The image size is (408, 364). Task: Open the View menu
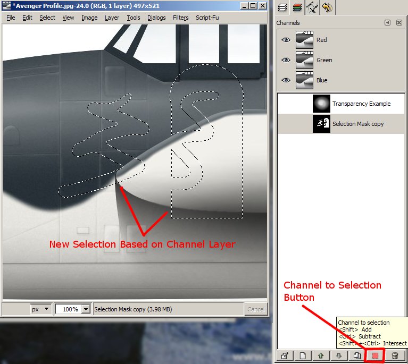[x=68, y=18]
